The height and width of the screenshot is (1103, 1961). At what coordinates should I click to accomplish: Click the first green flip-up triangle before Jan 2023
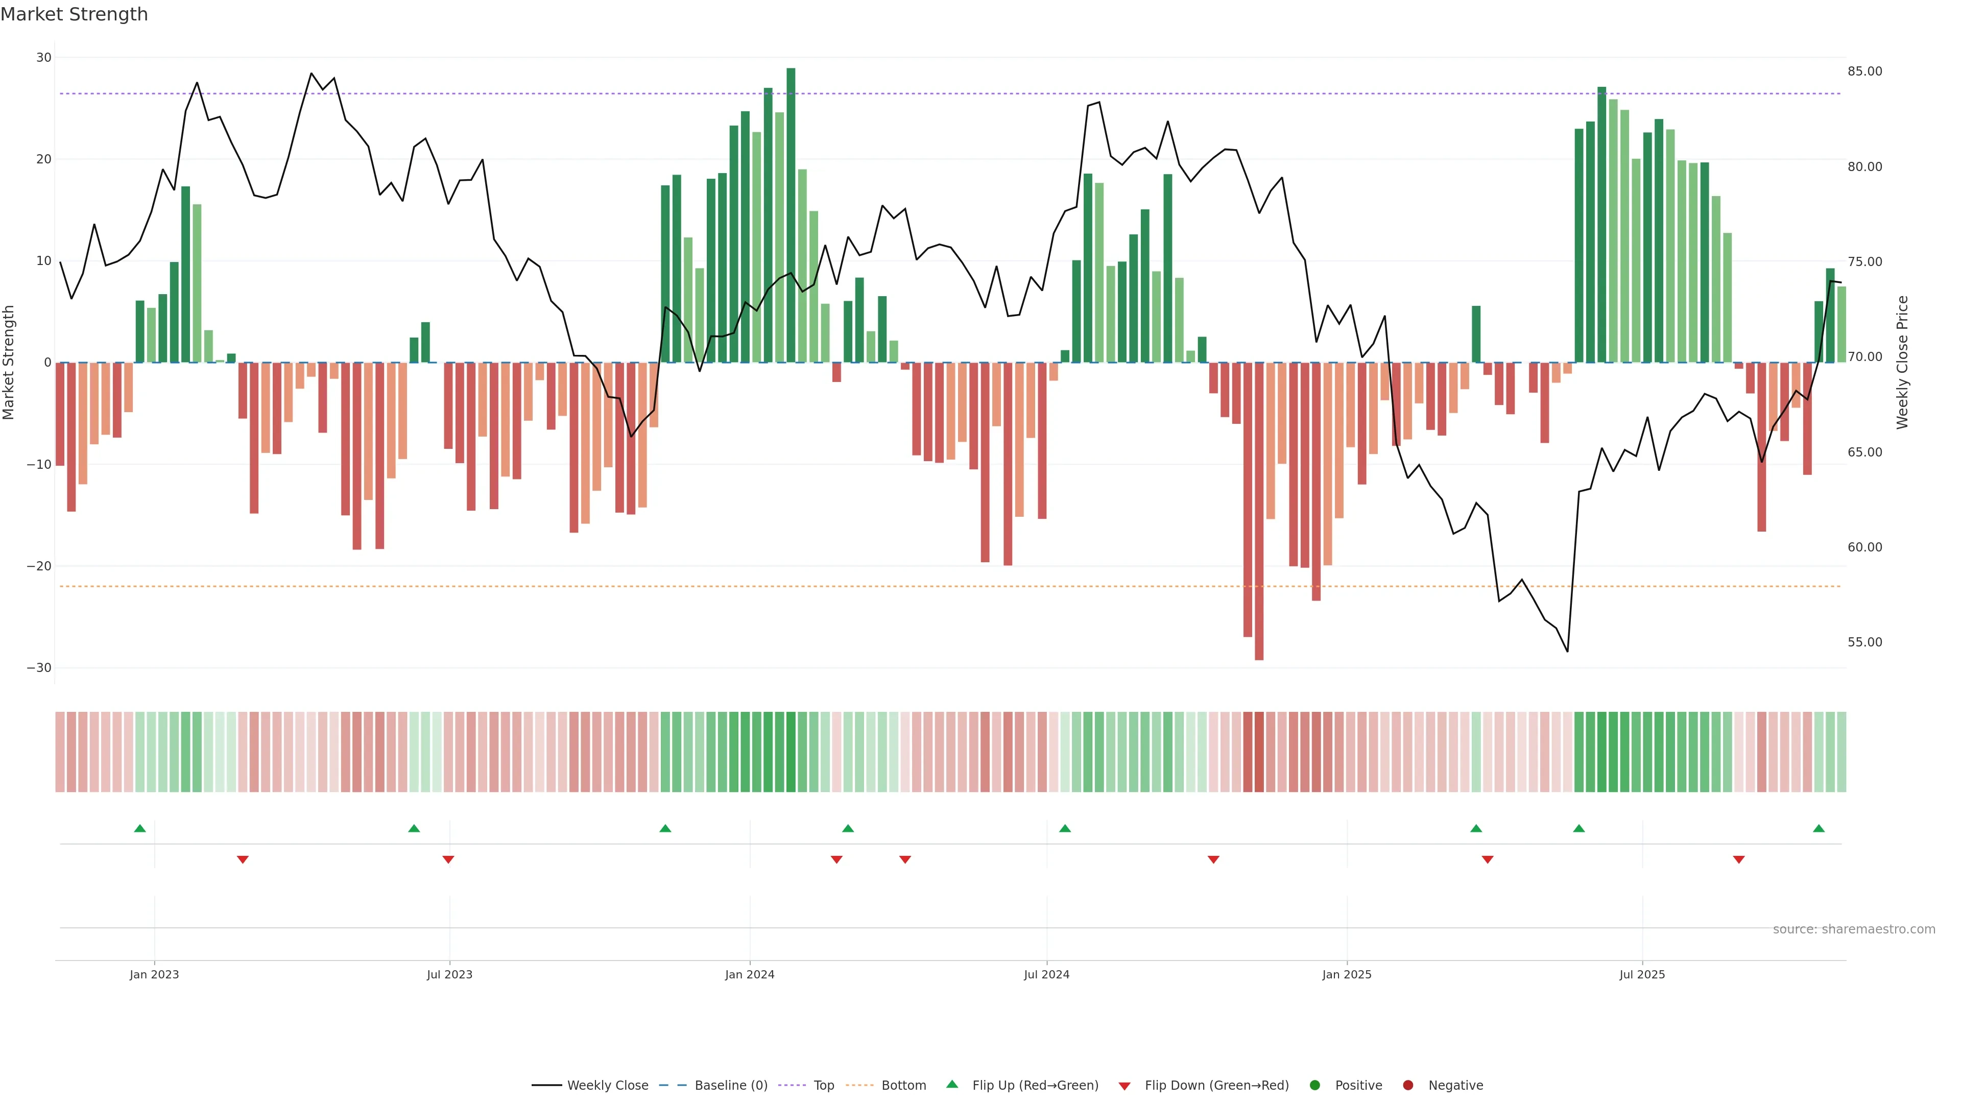(140, 828)
